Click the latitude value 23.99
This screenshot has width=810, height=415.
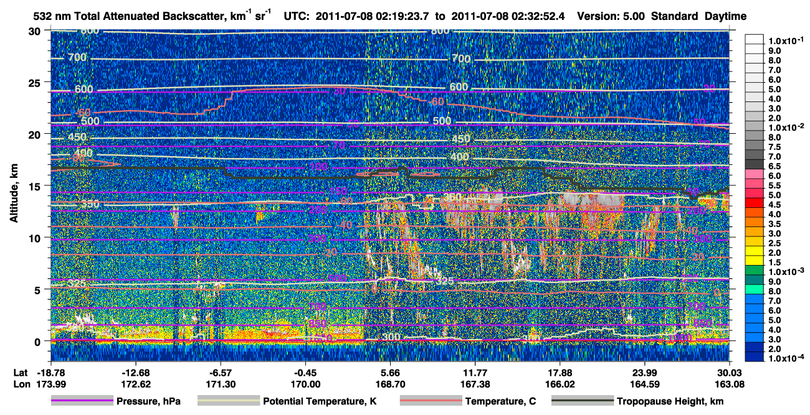[644, 373]
